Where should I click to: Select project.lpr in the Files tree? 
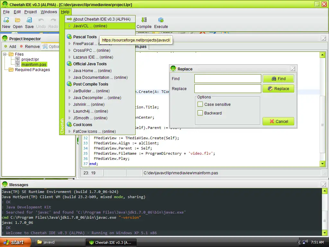pos(30,59)
